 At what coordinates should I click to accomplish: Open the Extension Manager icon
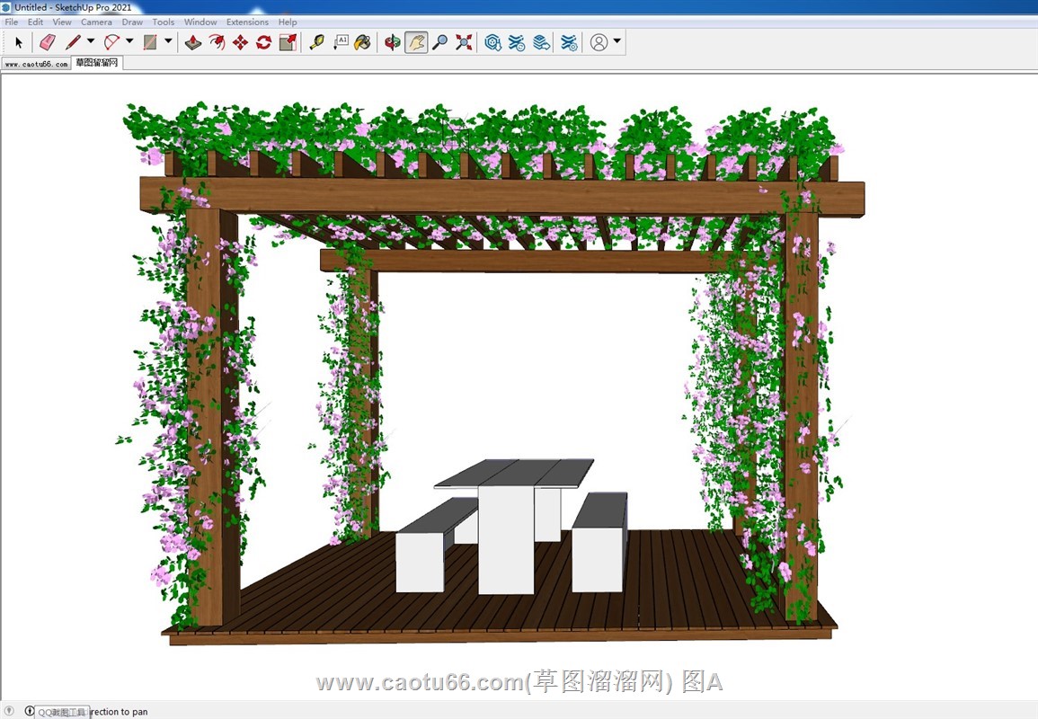(569, 43)
